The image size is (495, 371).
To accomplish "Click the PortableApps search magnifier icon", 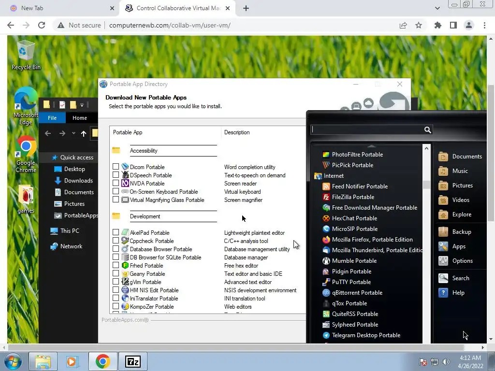I will [427, 130].
